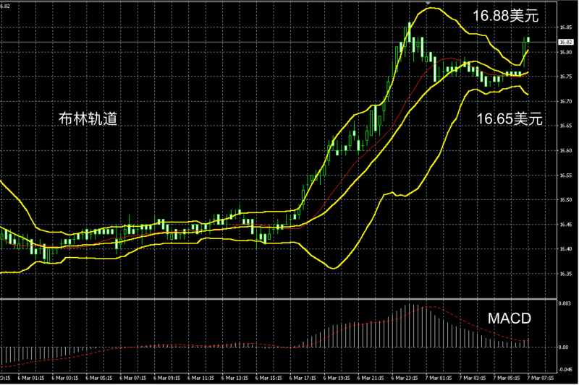Click the 16.88美元 resistance label
Image resolution: width=579 pixels, height=385 pixels.
506,15
